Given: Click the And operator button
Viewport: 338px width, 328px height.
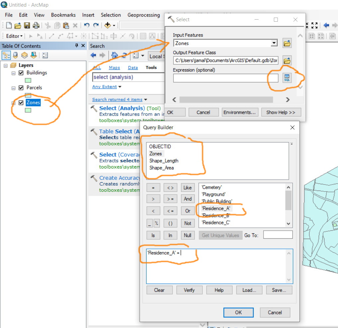Looking at the screenshot, I should [x=187, y=199].
